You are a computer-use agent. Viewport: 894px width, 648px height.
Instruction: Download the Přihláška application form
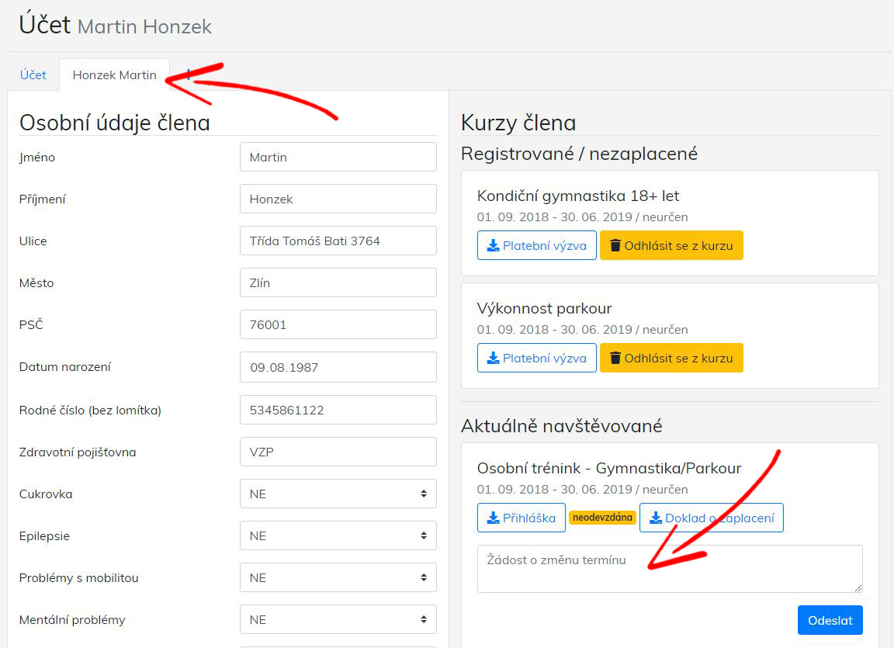pyautogui.click(x=521, y=518)
